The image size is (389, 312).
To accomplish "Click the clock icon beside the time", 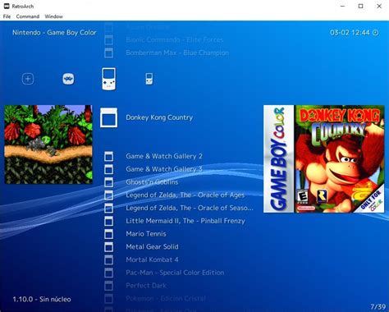I will (376, 33).
